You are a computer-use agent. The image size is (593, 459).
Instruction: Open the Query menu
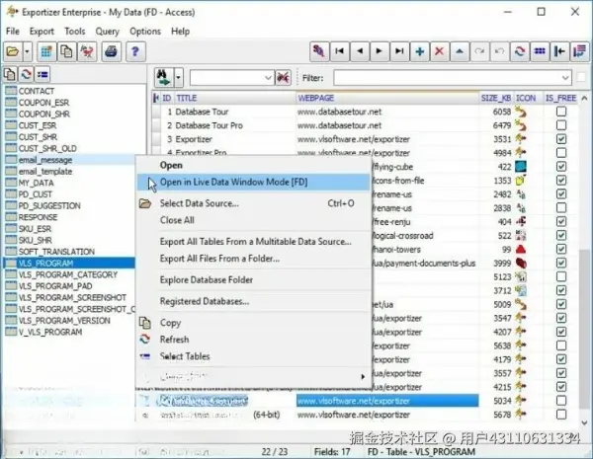pyautogui.click(x=108, y=32)
